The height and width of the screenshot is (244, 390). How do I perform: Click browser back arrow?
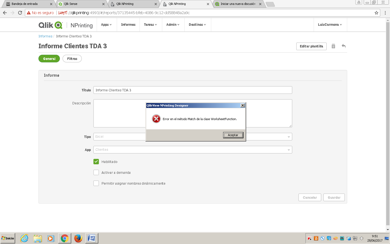click(5, 13)
